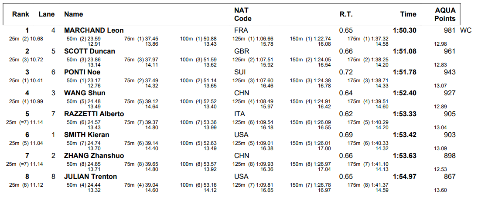Click the Time column header
The height and width of the screenshot is (198, 478).
408,14
